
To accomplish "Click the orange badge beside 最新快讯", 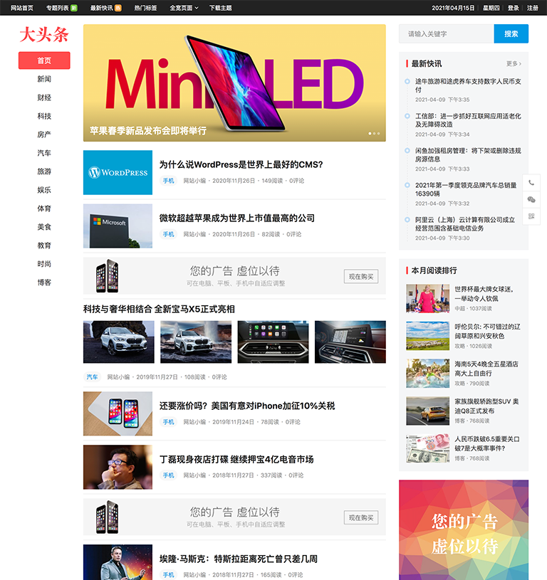I will pos(118,8).
